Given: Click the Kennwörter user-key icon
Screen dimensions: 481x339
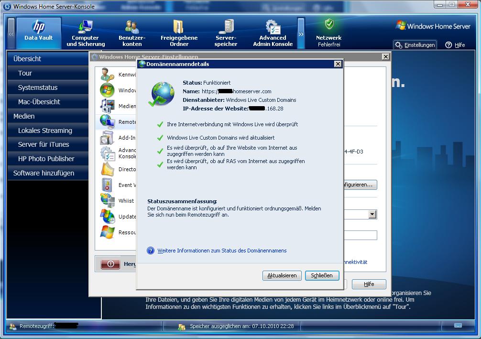Looking at the screenshot, I should (x=107, y=75).
